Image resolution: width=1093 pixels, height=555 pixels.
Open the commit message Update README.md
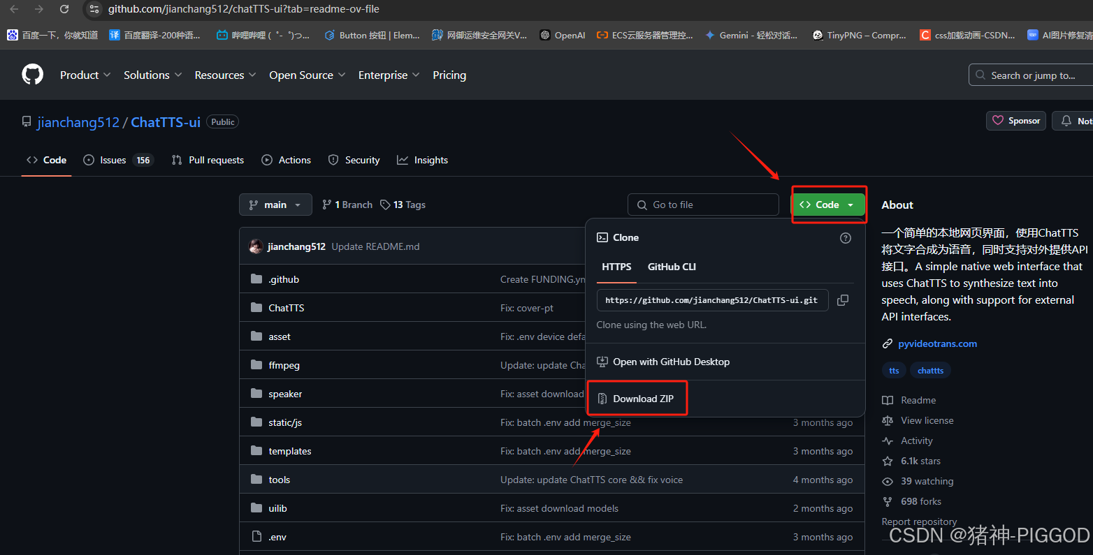coord(375,246)
